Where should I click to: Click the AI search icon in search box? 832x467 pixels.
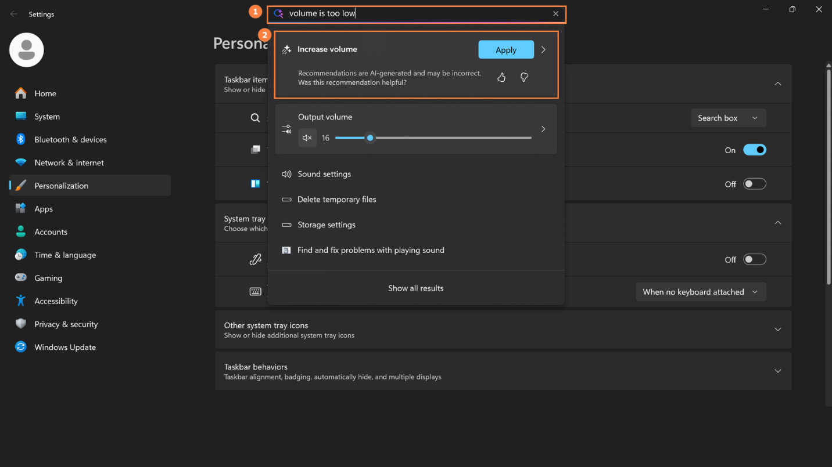(x=278, y=13)
